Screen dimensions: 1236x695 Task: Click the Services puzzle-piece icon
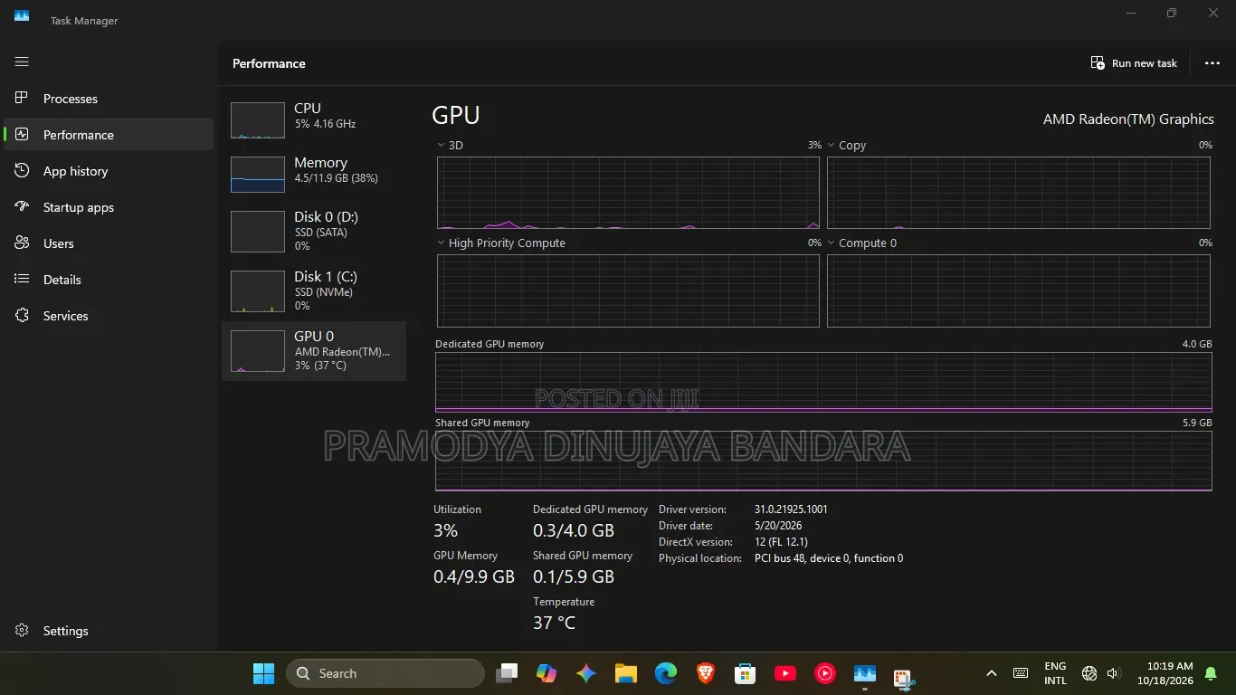pos(22,316)
